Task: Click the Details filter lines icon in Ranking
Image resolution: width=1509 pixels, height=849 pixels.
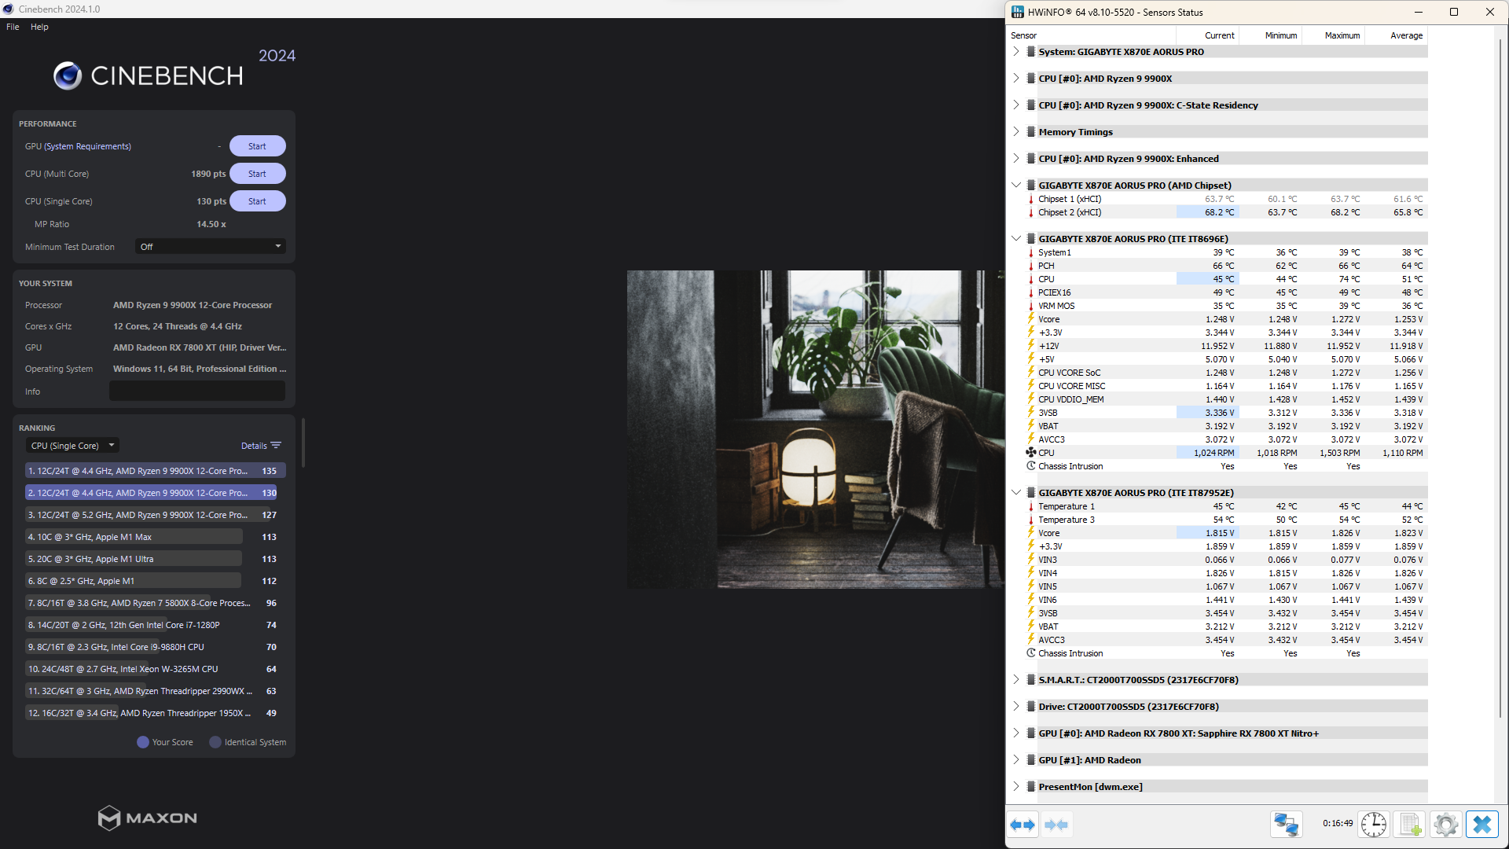Action: point(276,446)
